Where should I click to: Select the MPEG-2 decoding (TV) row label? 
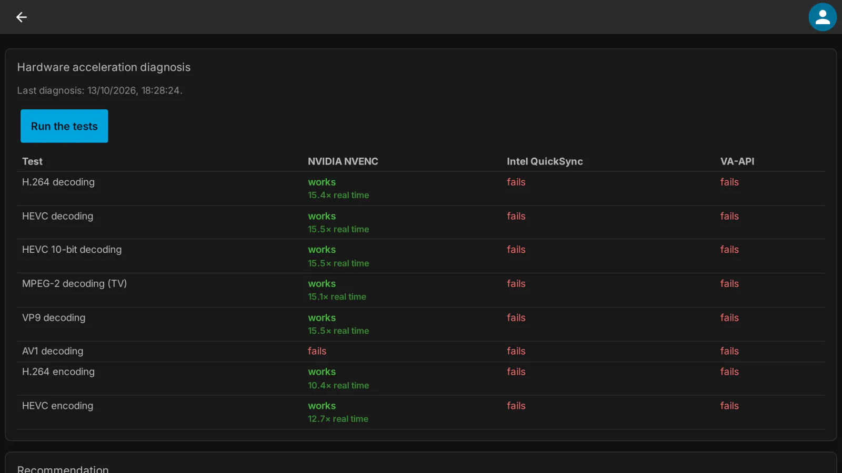(x=74, y=284)
